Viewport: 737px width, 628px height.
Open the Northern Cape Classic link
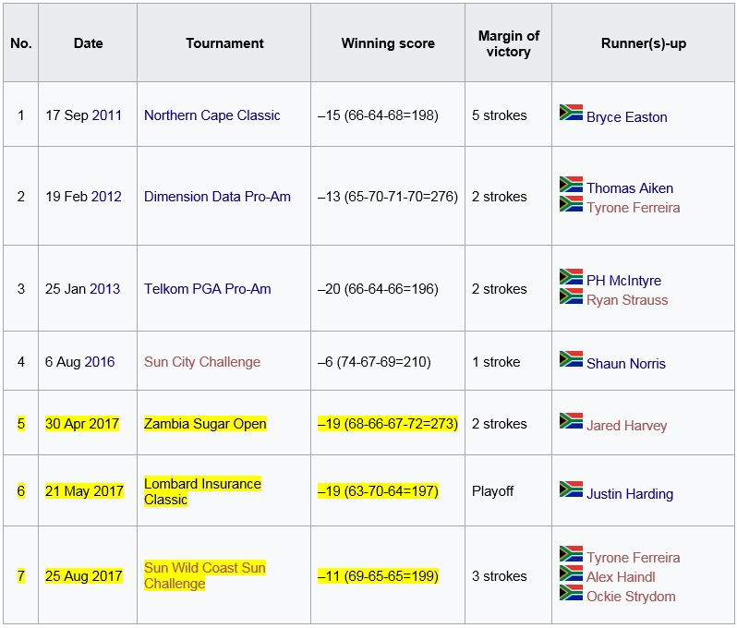click(212, 115)
